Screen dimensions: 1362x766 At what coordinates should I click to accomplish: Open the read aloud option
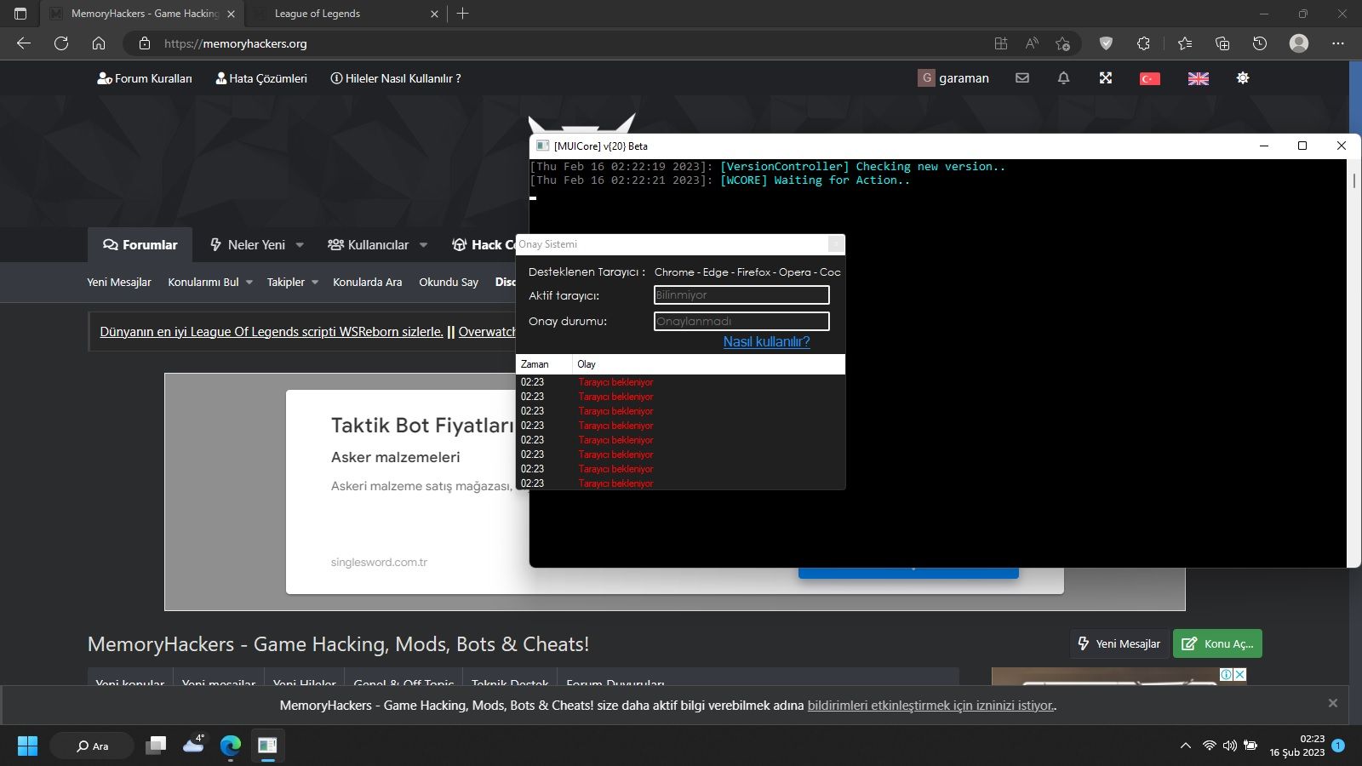pyautogui.click(x=1032, y=43)
